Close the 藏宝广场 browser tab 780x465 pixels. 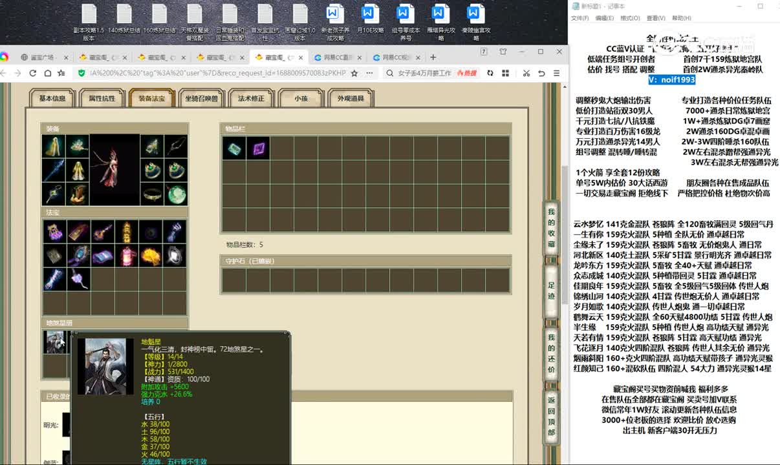65,57
